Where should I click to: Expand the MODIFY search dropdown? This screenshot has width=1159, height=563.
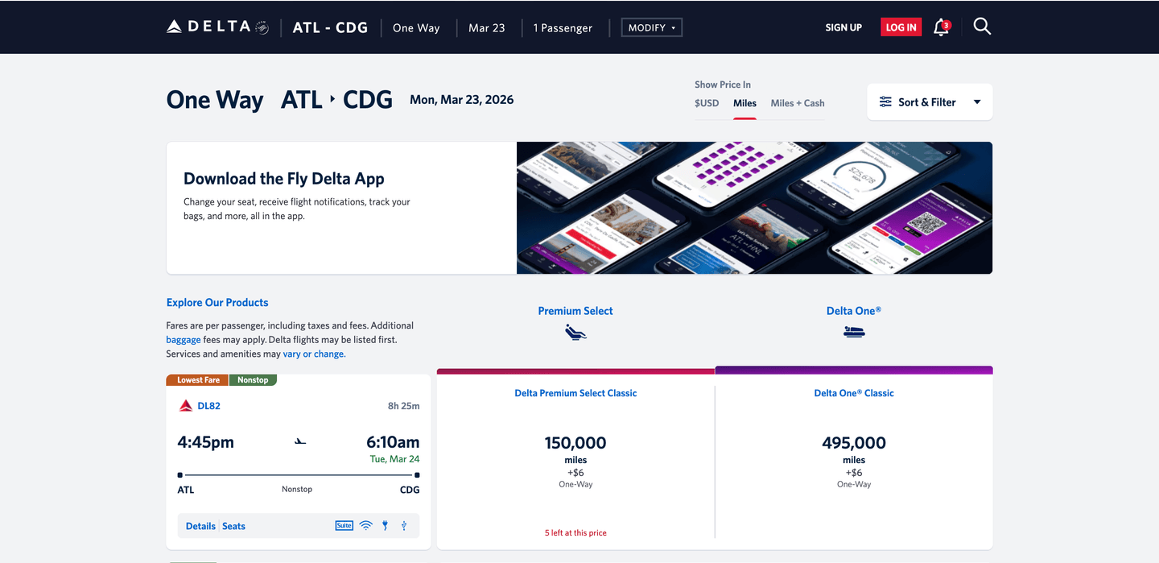click(x=651, y=27)
